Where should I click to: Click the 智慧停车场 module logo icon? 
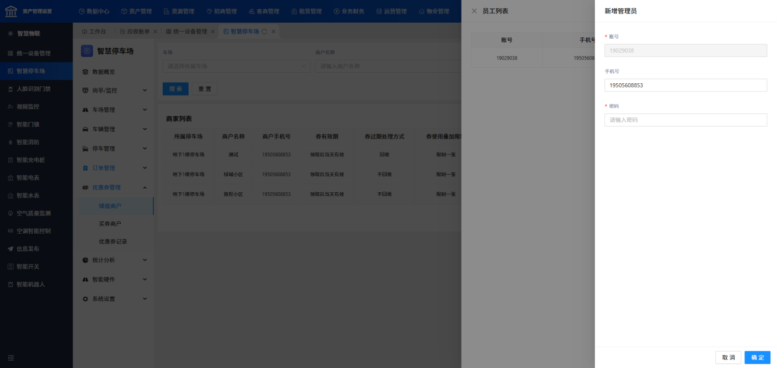point(87,51)
